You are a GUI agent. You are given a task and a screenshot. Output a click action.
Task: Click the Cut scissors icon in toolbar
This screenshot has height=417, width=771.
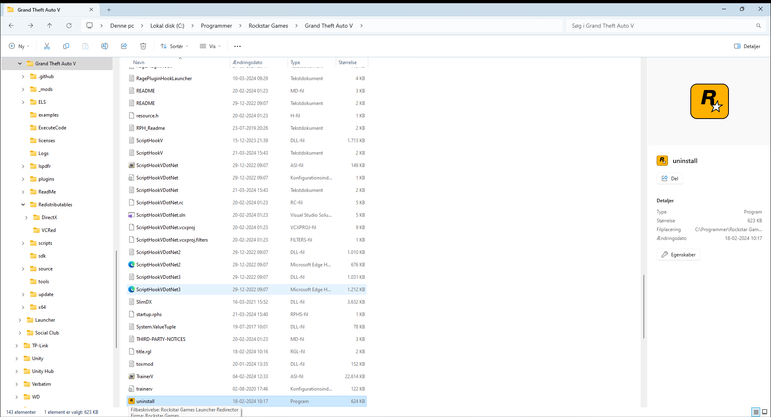coord(47,46)
